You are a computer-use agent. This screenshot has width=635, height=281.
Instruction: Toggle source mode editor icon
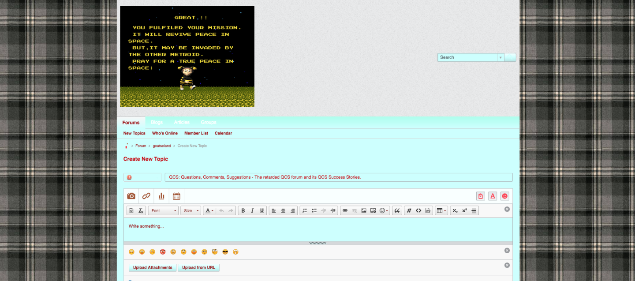(x=131, y=211)
